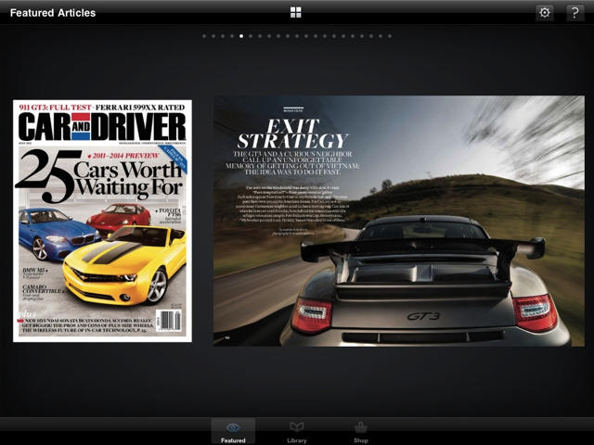Screen dimensions: 594x445
Task: Go to the Shop basket icon tab
Action: (360, 431)
